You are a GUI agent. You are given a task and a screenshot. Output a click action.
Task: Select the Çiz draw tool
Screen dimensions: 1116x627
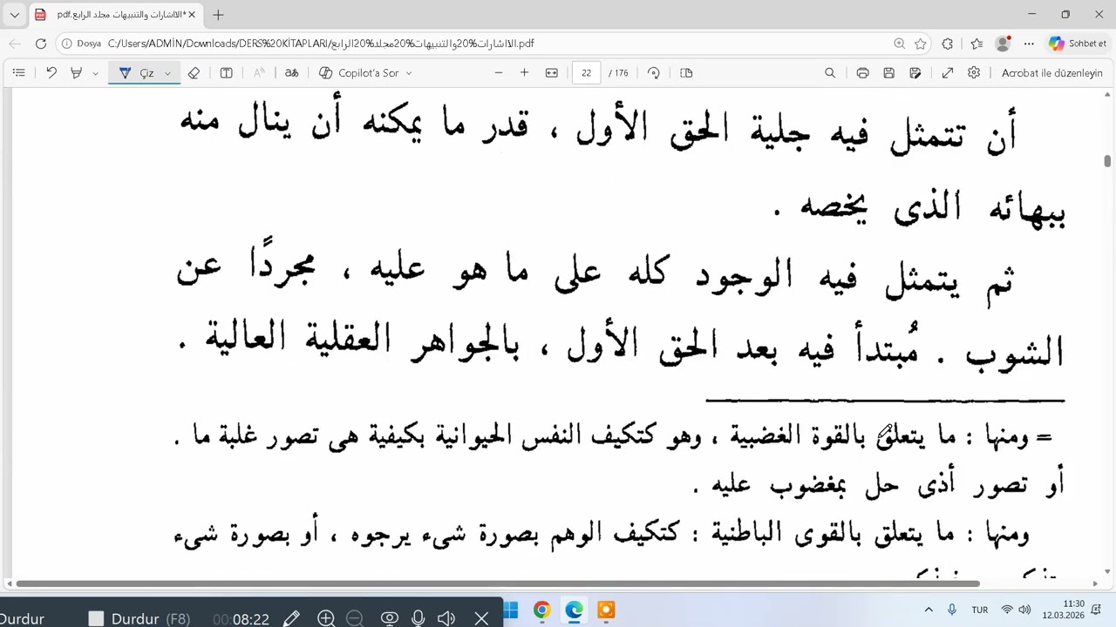click(x=137, y=73)
